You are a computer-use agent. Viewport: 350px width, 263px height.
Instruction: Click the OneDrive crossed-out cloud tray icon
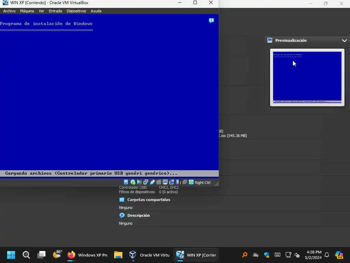[256, 255]
